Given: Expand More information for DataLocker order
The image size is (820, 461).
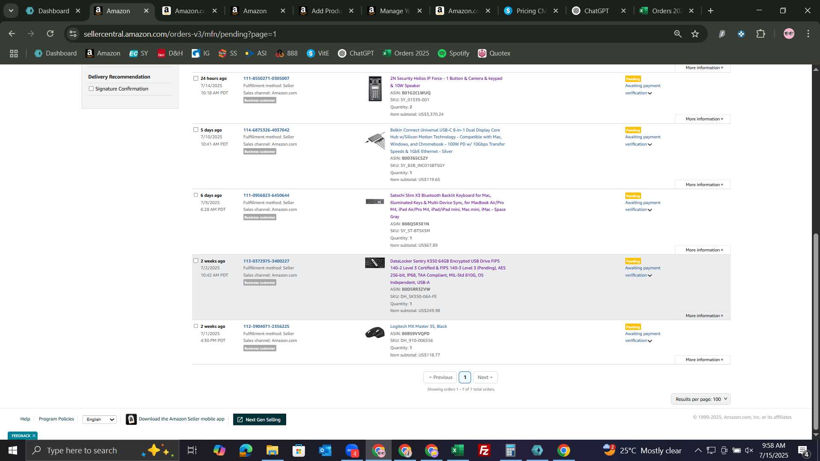Looking at the screenshot, I should (x=704, y=316).
